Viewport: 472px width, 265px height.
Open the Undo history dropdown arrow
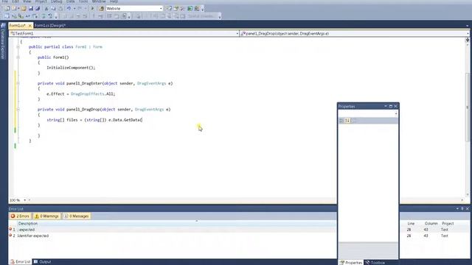point(74,8)
